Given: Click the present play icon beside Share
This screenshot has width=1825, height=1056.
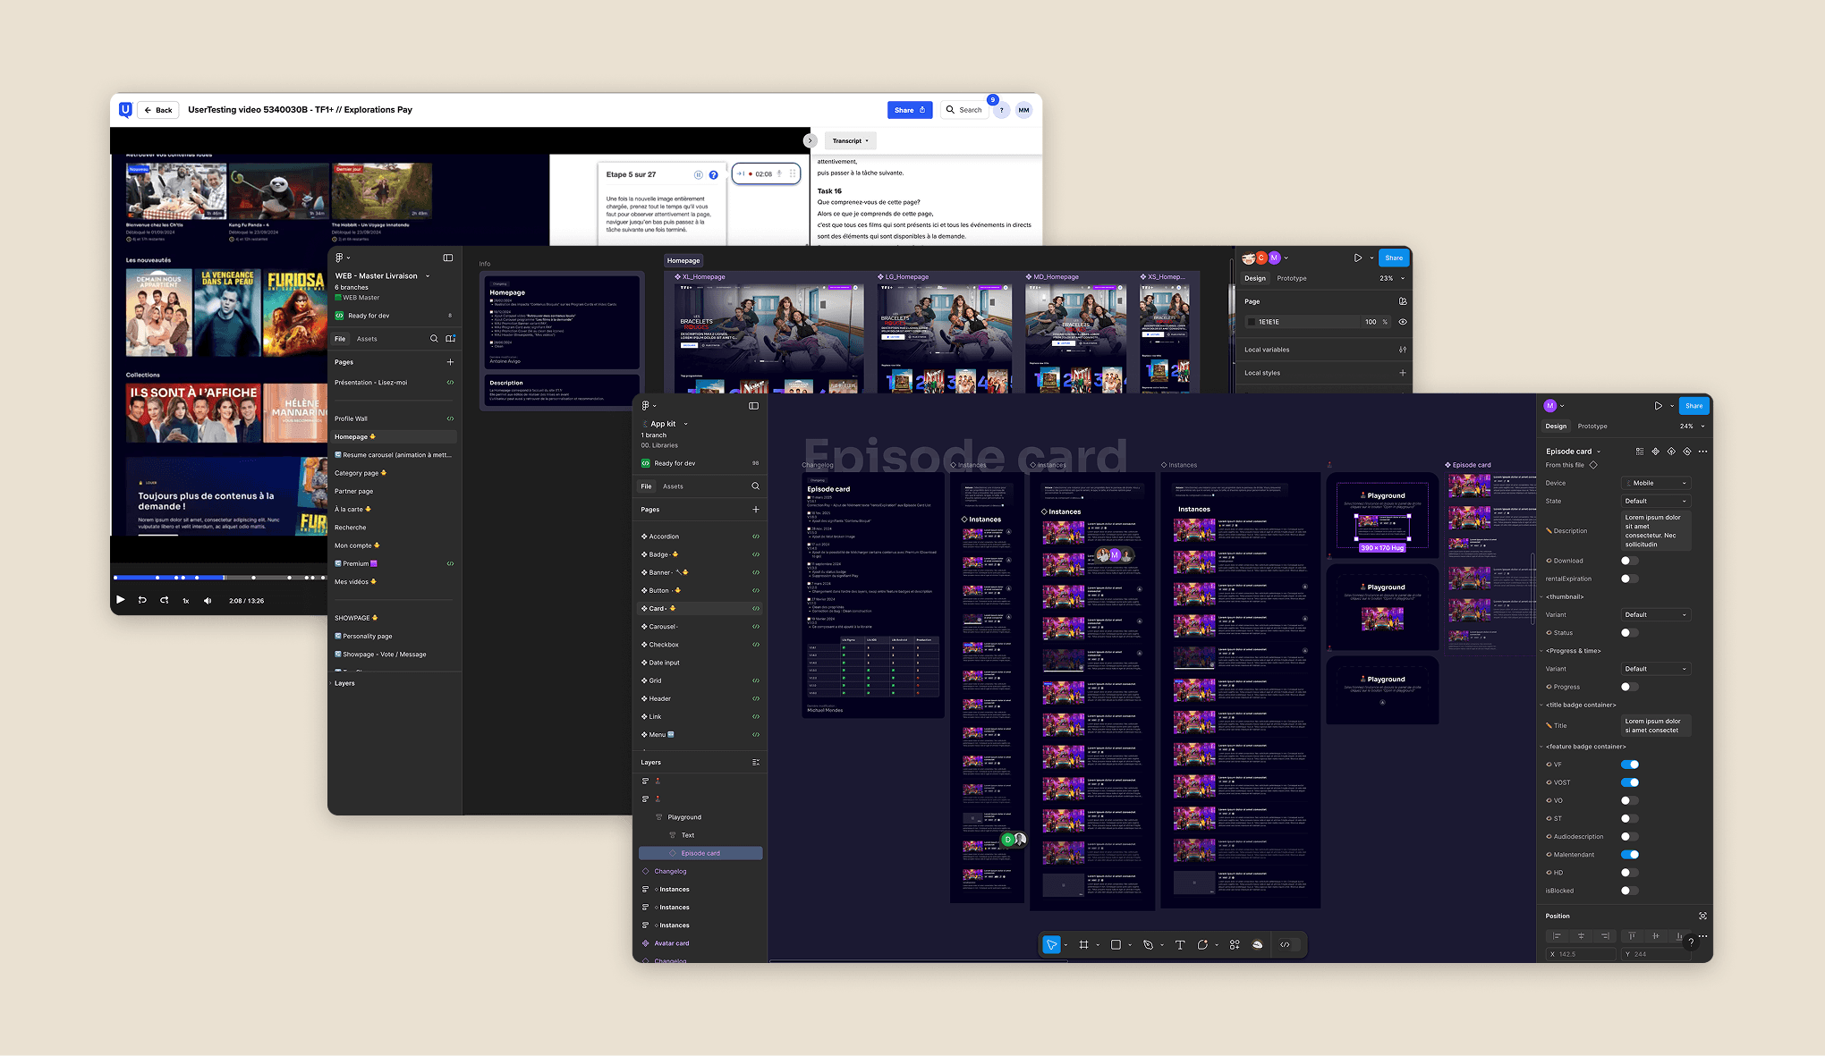Looking at the screenshot, I should coord(1658,406).
